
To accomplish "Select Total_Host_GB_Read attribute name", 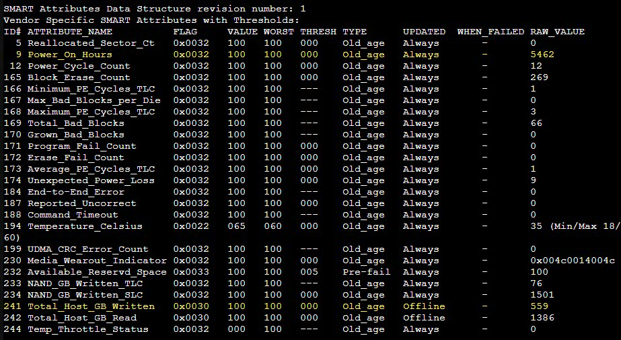I will pos(82,319).
